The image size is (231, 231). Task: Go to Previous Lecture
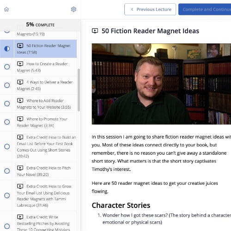pos(150,9)
